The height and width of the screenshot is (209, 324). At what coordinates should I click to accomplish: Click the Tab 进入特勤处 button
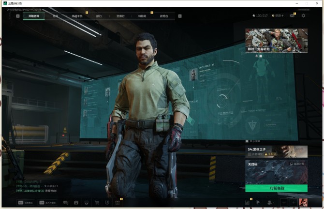click(47, 203)
